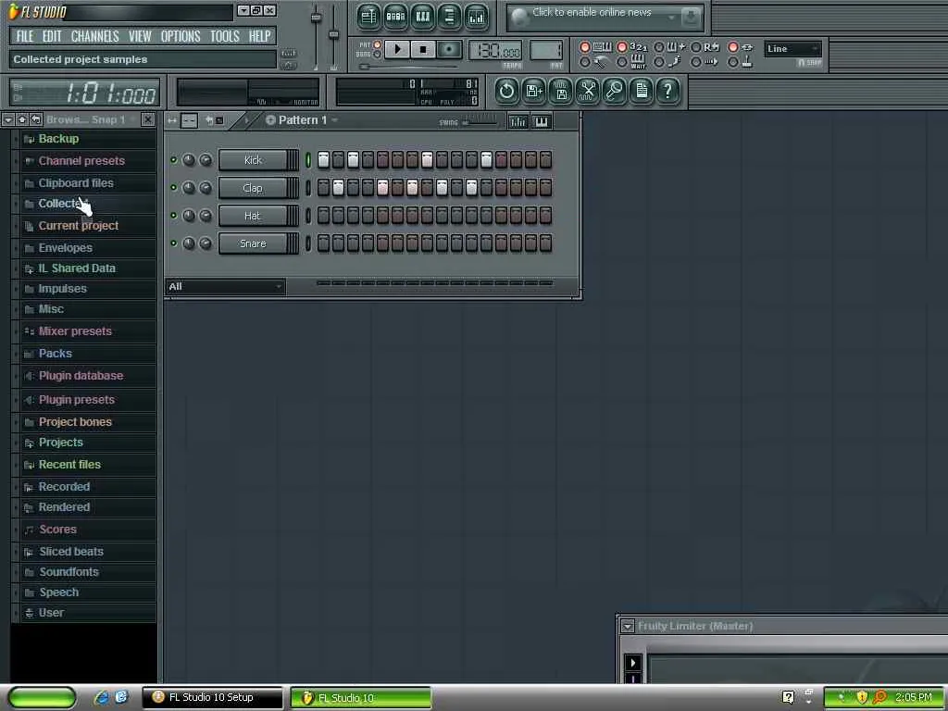Click the orange magnifier tray icon

click(879, 697)
